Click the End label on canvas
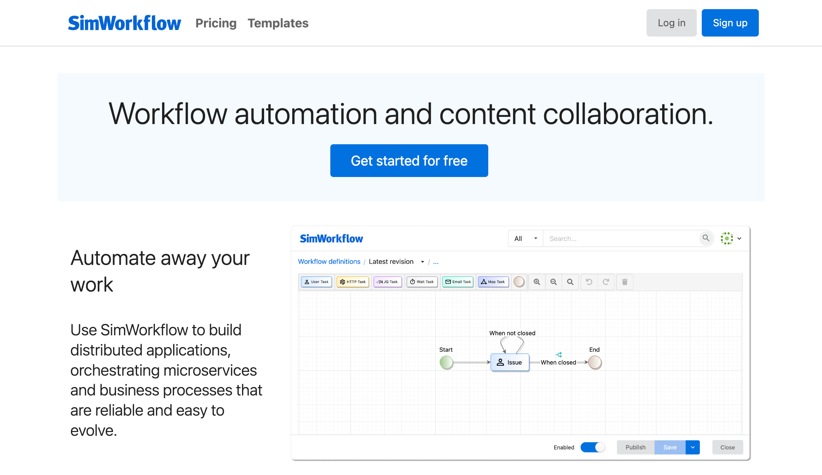Screen dimensions: 822x475 point(594,349)
